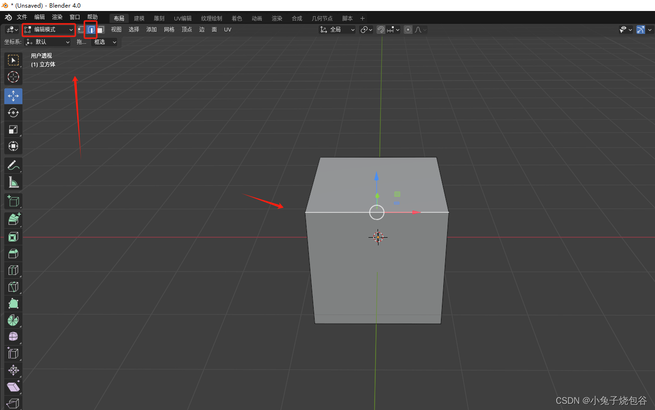Select the Edge Slide tool
655x410 pixels.
pyautogui.click(x=13, y=354)
